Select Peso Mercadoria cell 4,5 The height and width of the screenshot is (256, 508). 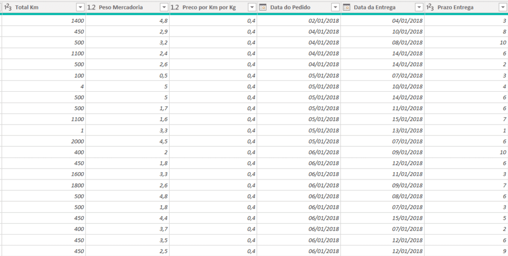pyautogui.click(x=127, y=141)
